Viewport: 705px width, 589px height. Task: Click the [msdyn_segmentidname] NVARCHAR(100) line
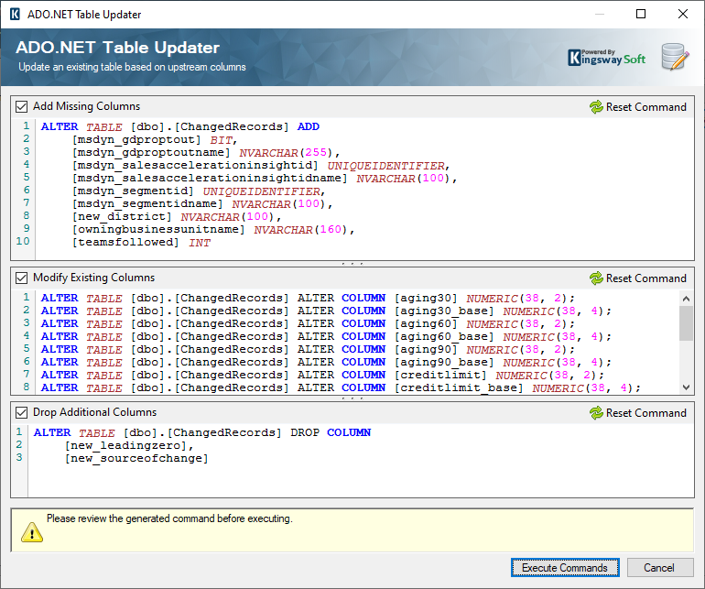202,204
